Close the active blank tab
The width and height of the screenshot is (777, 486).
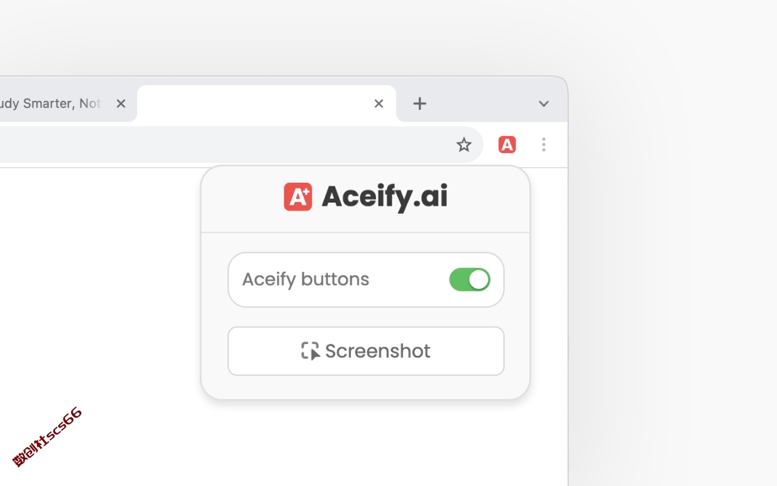tap(379, 104)
